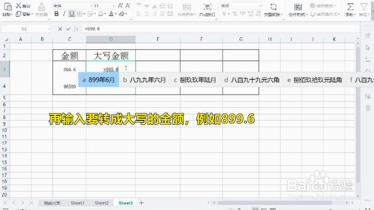The width and height of the screenshot is (374, 210).
Task: Select column D header
Action: tap(111, 39)
